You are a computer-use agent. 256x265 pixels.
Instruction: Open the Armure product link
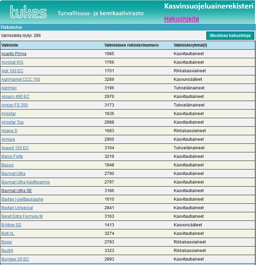coord(8,139)
